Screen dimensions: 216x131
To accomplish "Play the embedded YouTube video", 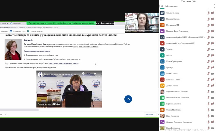I will pyautogui.click(x=69, y=89).
